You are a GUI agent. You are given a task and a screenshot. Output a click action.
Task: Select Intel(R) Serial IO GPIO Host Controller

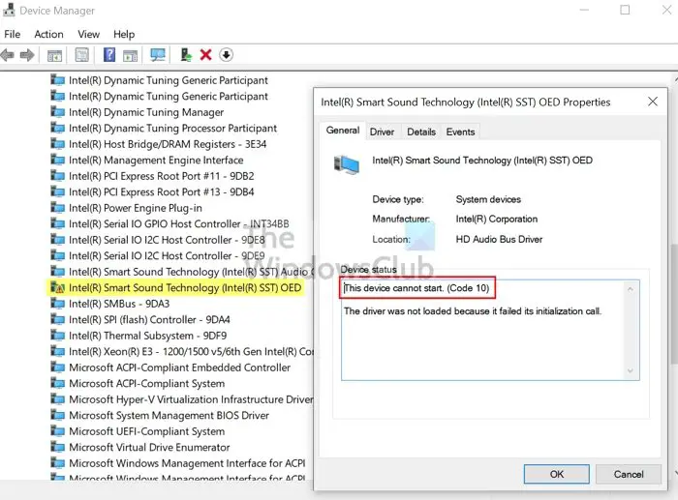point(169,223)
